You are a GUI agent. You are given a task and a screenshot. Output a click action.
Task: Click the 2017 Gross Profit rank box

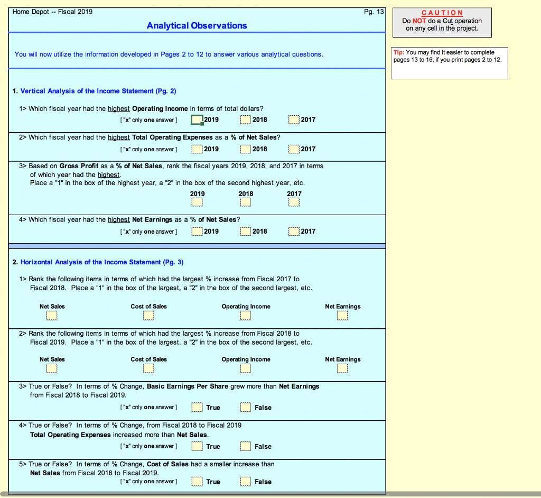pyautogui.click(x=294, y=201)
